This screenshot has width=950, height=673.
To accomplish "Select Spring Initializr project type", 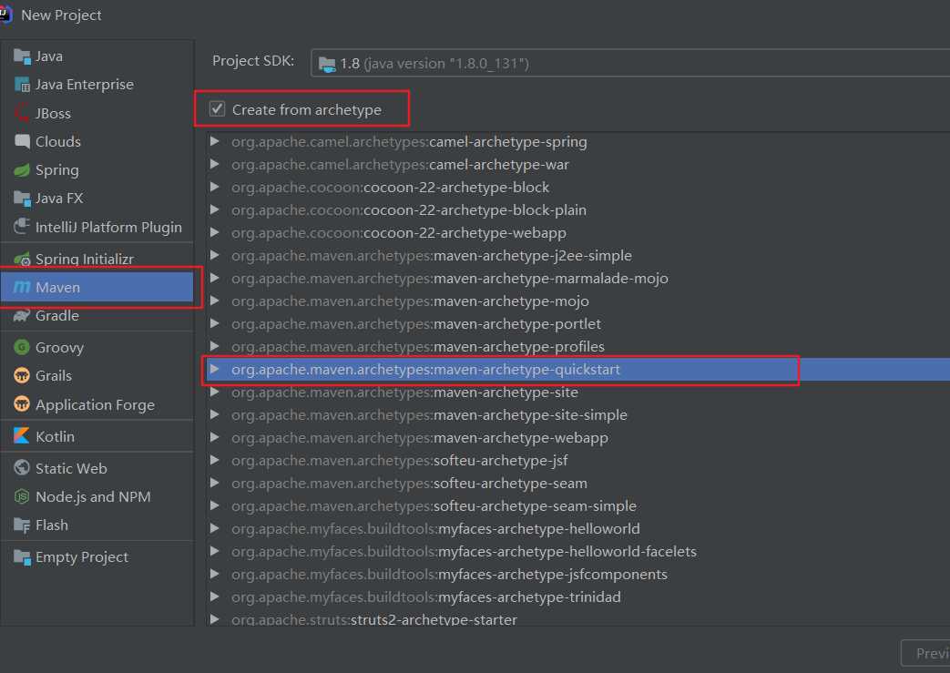I will click(x=84, y=259).
